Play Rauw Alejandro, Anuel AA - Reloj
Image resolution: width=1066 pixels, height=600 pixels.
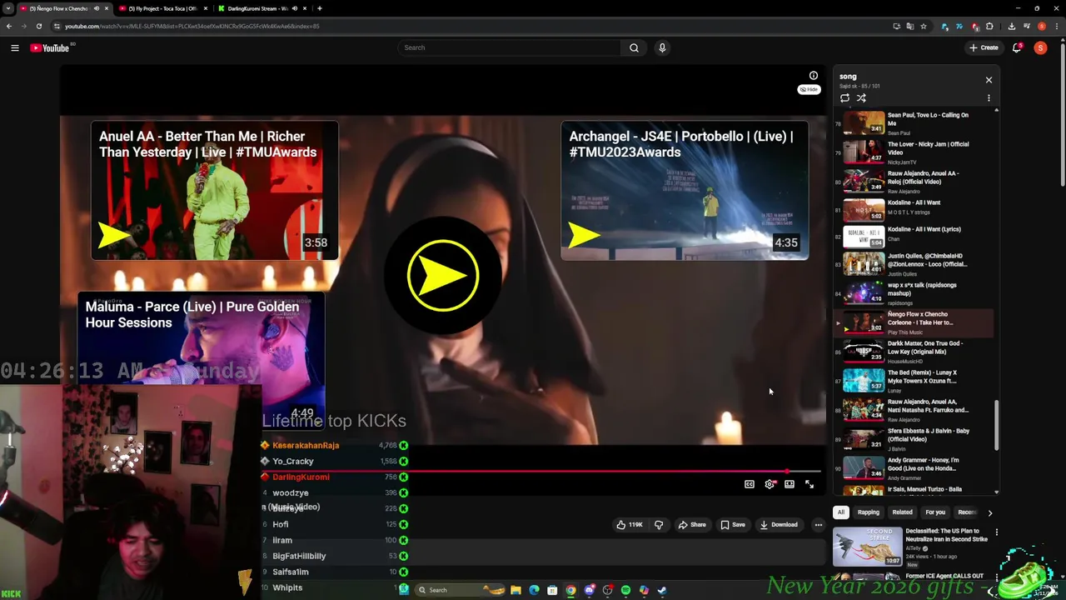914,182
